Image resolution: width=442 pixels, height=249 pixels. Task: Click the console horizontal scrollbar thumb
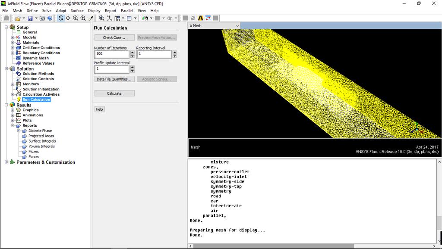tap(273, 246)
